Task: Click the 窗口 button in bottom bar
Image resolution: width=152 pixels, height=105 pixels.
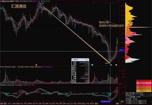Action: (x=5, y=104)
